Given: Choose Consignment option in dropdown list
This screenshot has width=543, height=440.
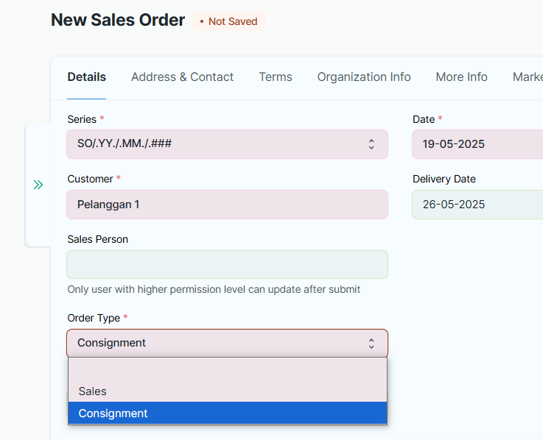Looking at the screenshot, I should click(228, 413).
